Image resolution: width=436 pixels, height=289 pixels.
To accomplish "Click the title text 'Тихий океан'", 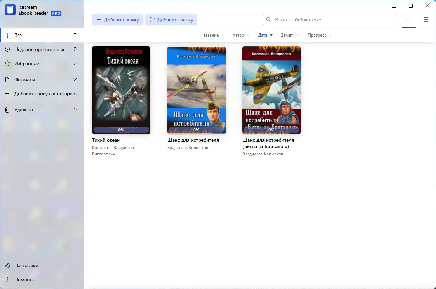I will click(106, 140).
